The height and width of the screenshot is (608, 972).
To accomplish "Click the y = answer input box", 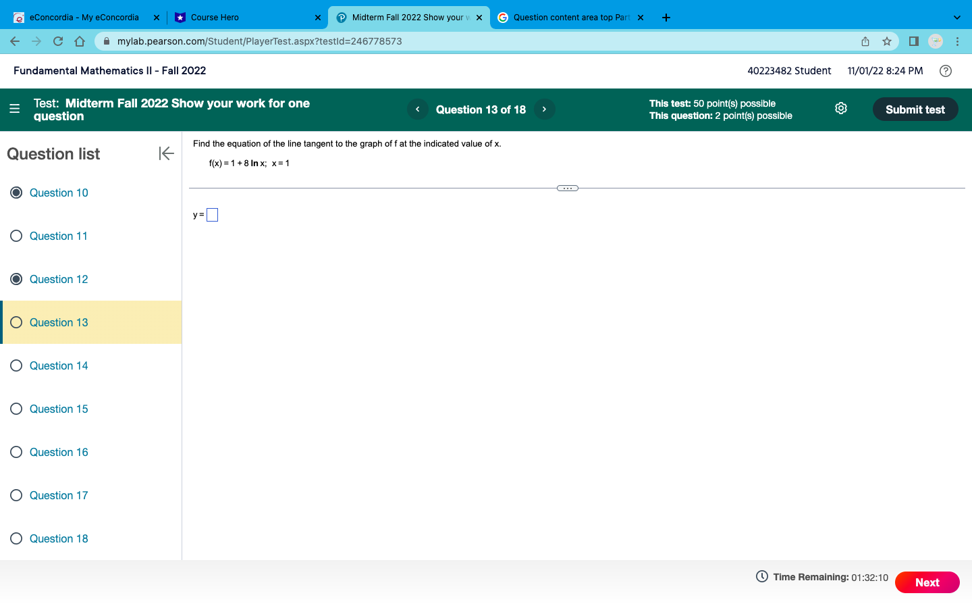I will click(x=212, y=215).
